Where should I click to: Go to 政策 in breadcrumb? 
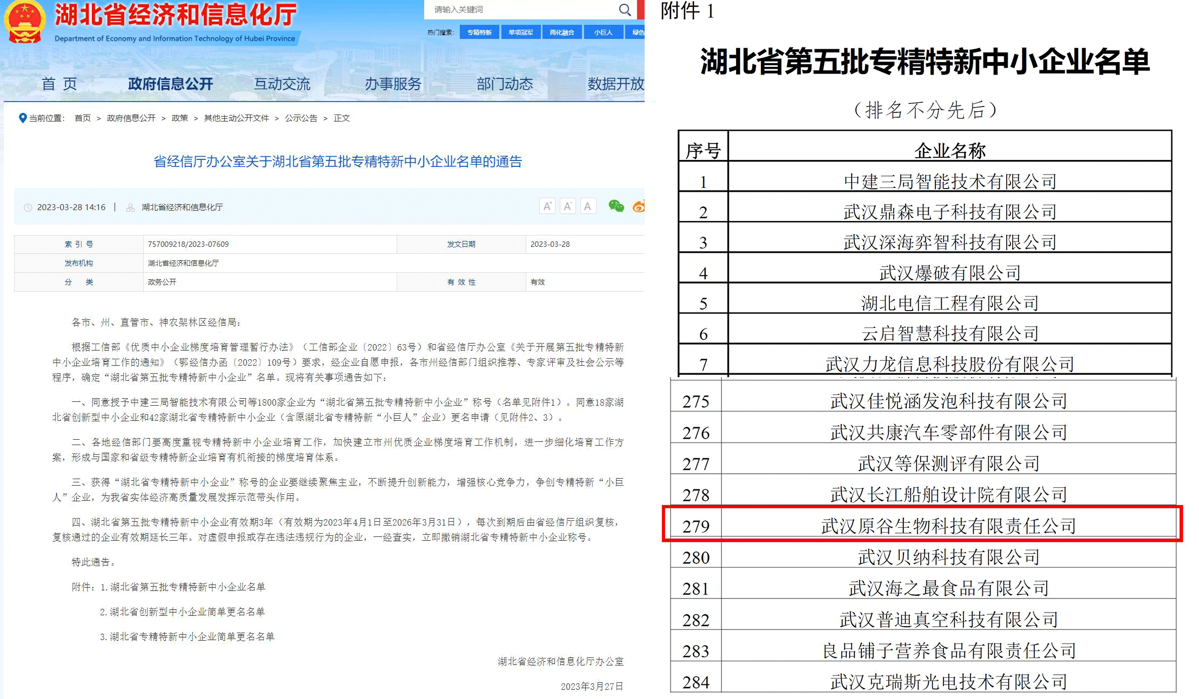point(179,118)
